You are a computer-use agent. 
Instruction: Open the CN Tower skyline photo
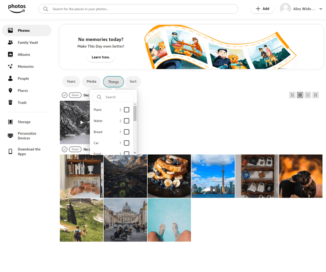point(213,176)
